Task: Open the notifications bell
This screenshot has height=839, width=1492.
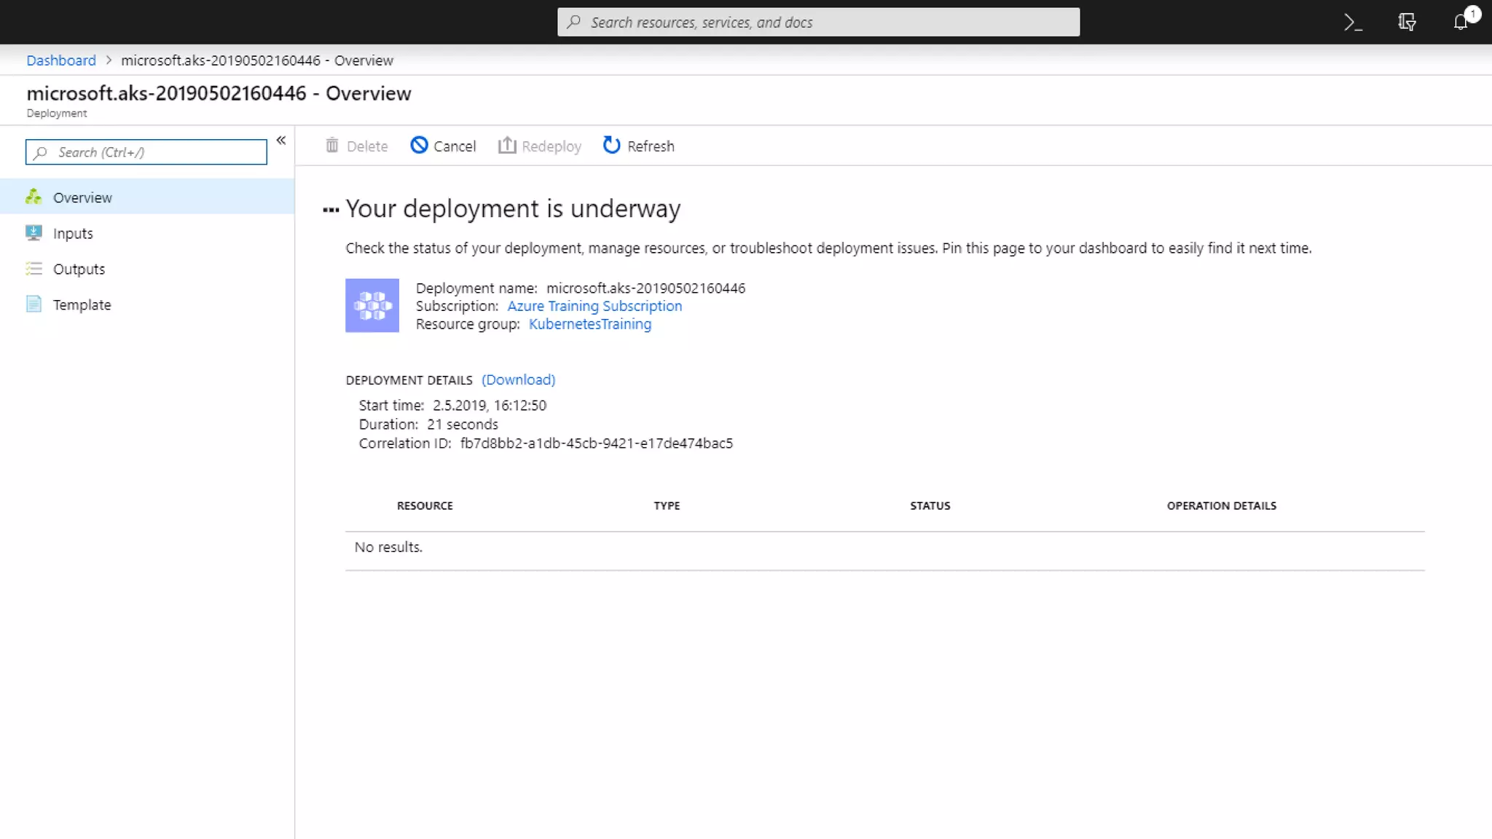Action: coord(1461,23)
